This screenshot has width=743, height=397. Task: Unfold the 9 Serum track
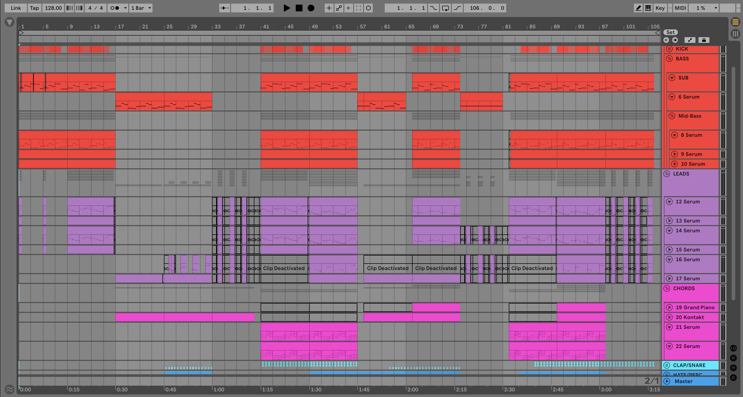pos(674,154)
